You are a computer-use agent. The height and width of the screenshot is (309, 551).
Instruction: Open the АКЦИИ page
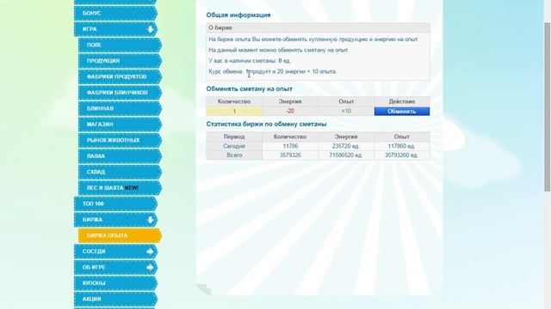point(115,300)
